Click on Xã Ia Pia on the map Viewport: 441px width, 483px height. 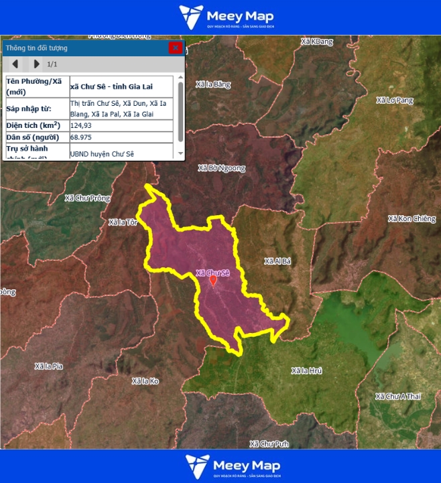(x=48, y=366)
